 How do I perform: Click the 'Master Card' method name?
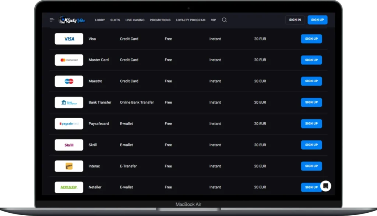[99, 60]
